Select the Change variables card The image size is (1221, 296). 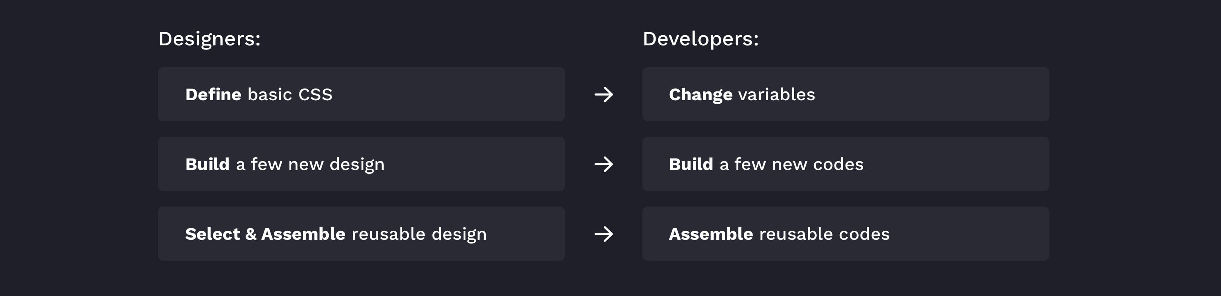[x=846, y=94]
